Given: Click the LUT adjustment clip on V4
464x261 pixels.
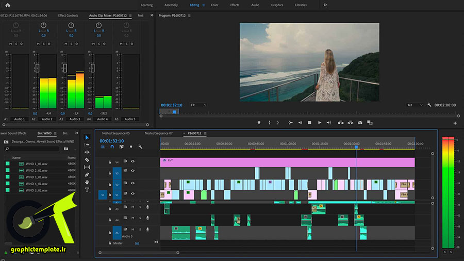Looking at the screenshot, I should [287, 162].
